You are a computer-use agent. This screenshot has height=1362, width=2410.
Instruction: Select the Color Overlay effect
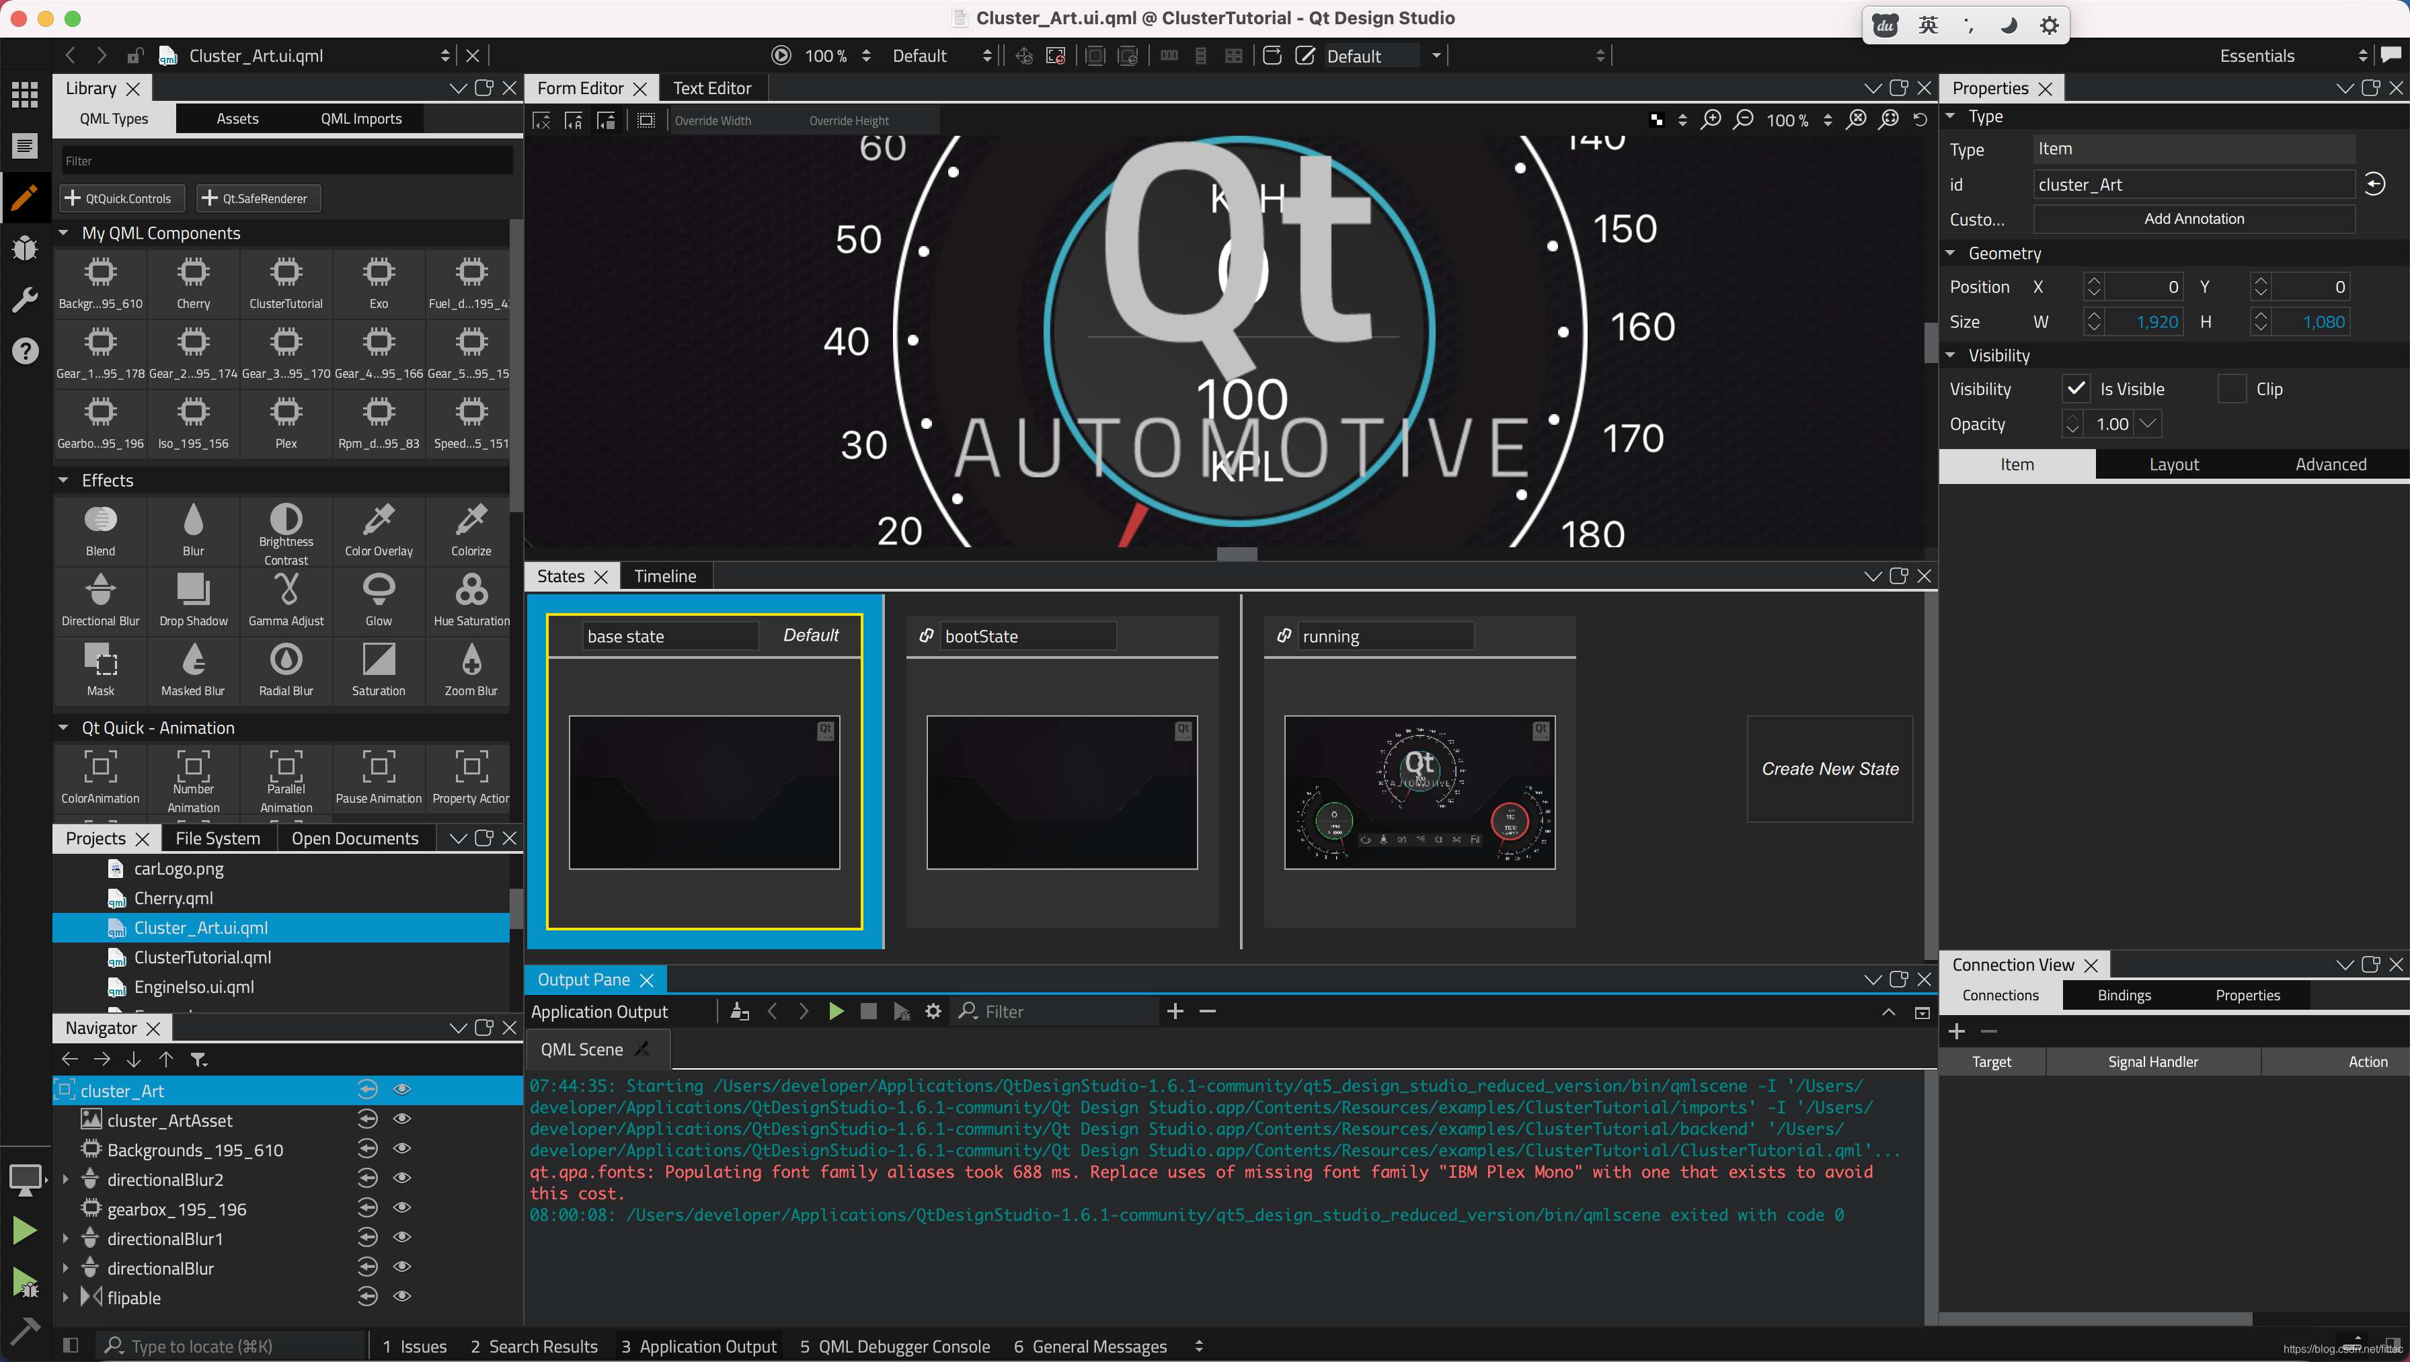[378, 530]
